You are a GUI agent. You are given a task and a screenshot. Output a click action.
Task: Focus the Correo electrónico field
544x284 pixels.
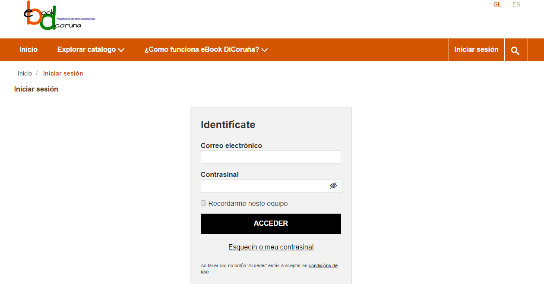(x=271, y=157)
